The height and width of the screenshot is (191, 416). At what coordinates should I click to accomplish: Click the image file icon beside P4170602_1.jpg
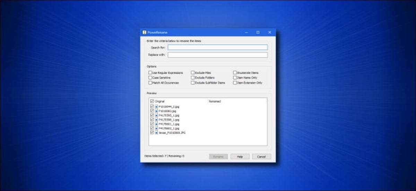(156, 128)
